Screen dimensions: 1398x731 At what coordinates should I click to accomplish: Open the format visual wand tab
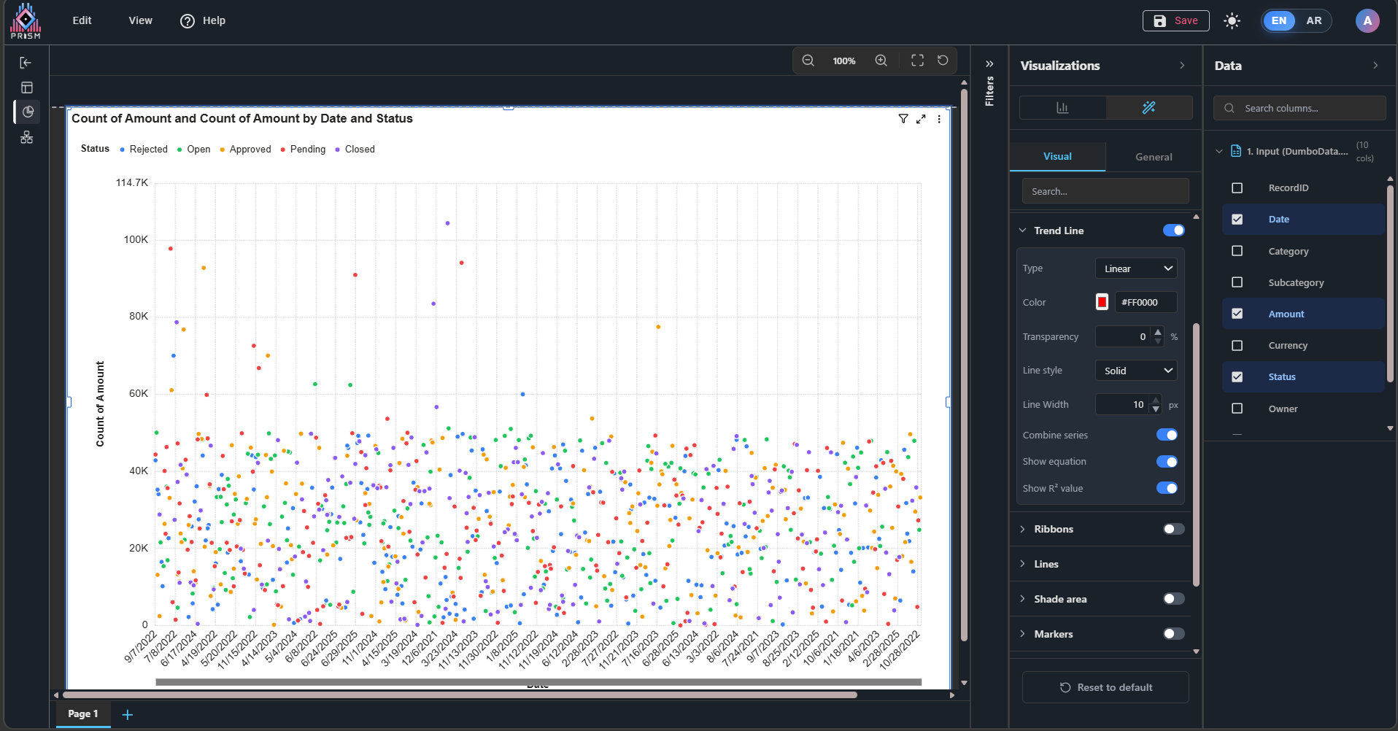[1148, 108]
